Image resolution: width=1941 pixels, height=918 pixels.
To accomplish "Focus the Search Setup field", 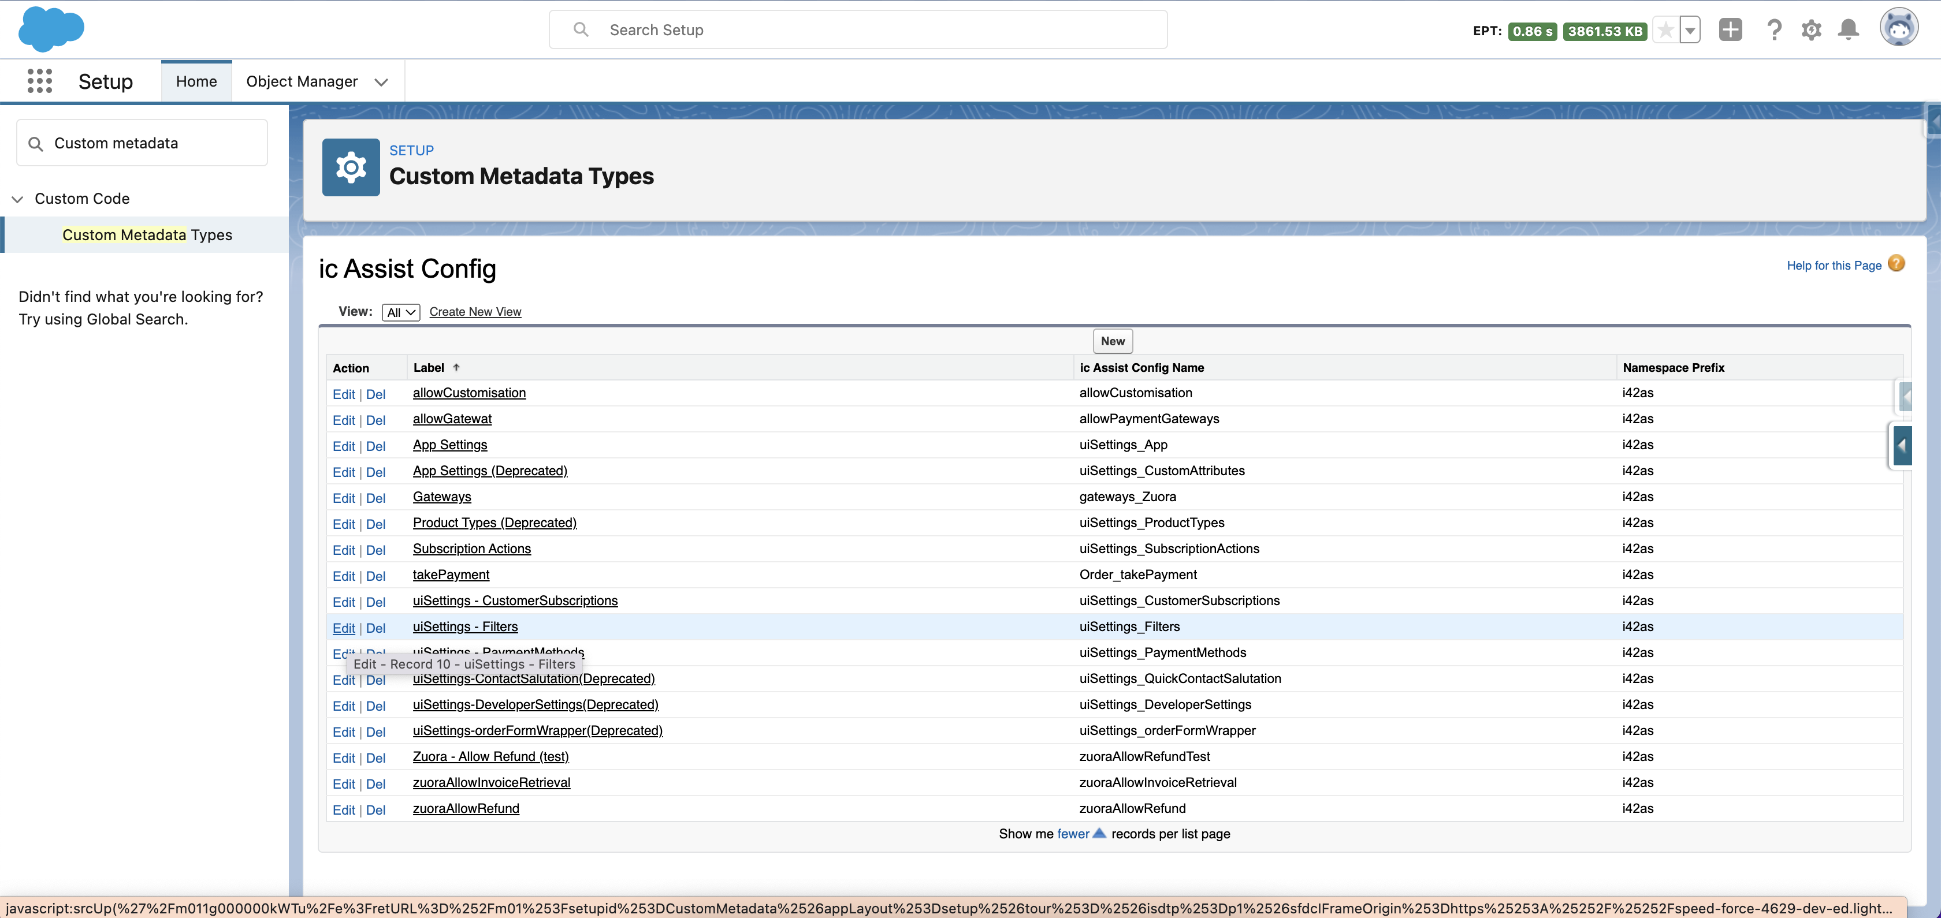I will (x=858, y=29).
